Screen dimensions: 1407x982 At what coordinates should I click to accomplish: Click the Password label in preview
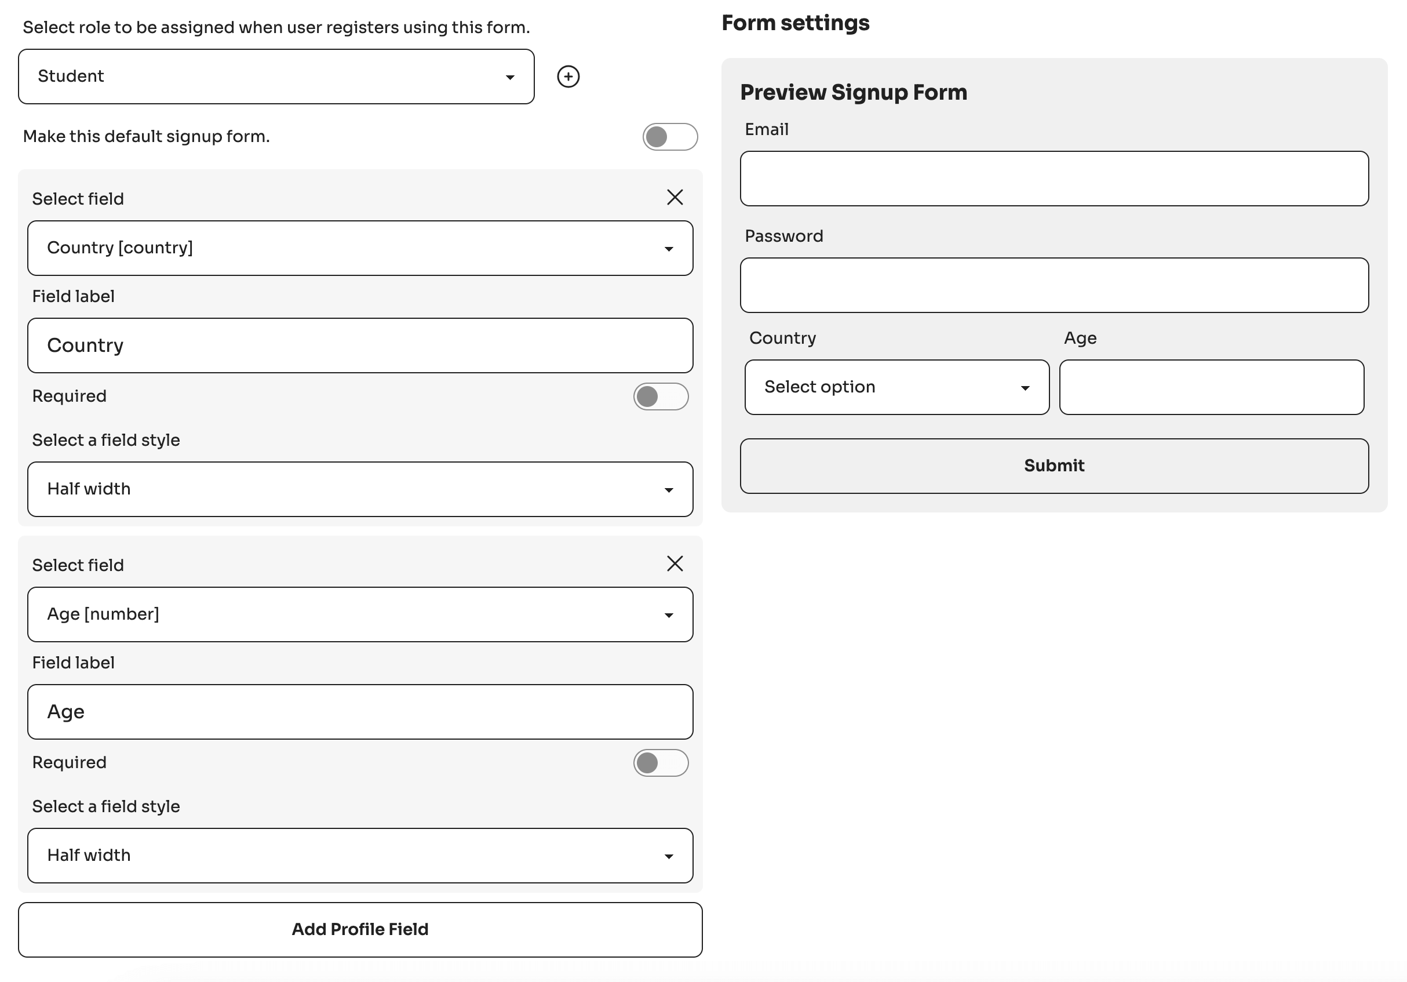pos(784,236)
